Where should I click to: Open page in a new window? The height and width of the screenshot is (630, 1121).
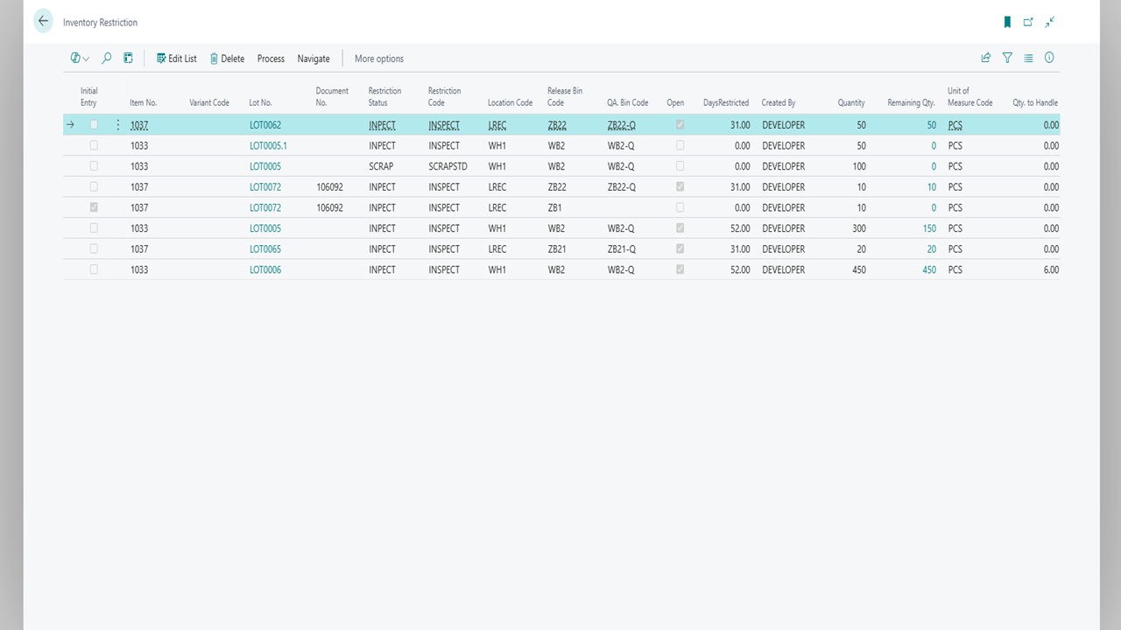tap(1028, 22)
